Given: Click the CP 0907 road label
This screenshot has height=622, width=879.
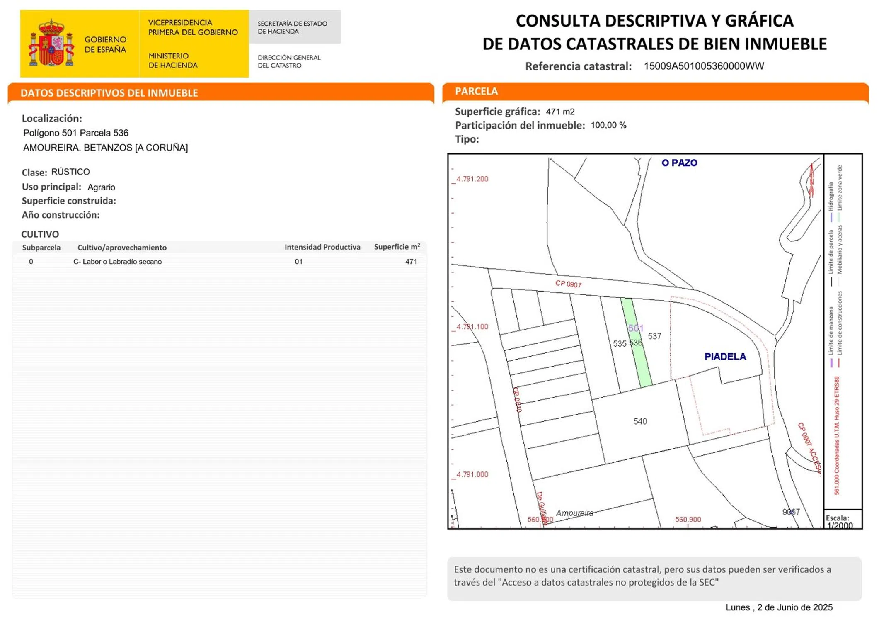Looking at the screenshot, I should (568, 284).
